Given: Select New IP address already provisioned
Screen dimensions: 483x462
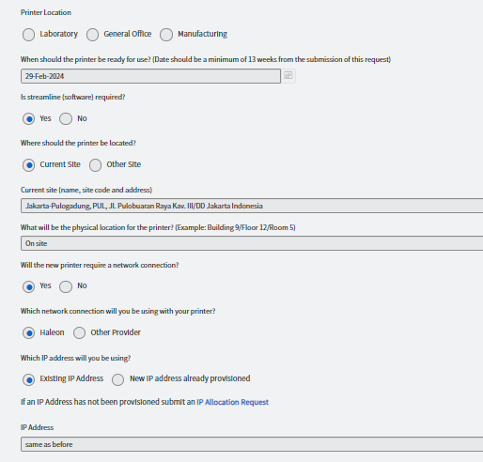Looking at the screenshot, I should click(117, 379).
